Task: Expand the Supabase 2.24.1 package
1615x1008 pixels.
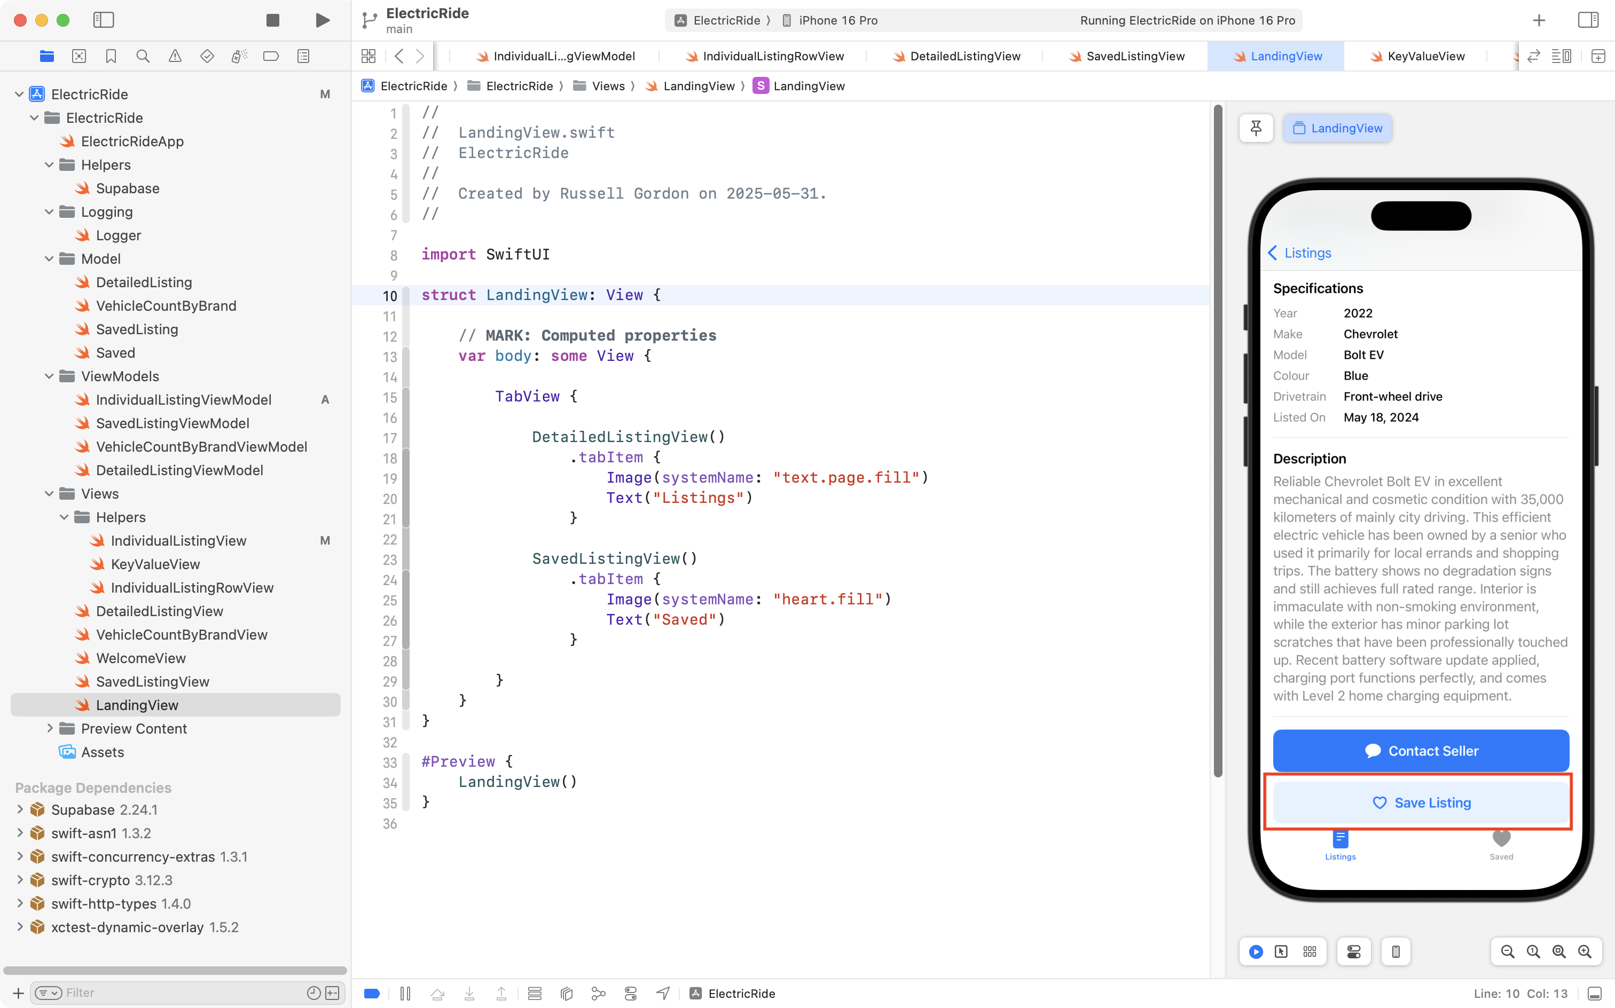Action: 20,809
